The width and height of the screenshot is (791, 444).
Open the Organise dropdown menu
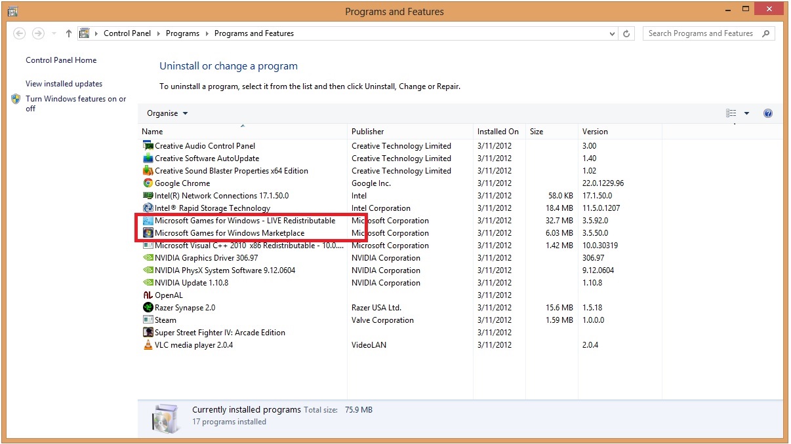click(x=167, y=113)
